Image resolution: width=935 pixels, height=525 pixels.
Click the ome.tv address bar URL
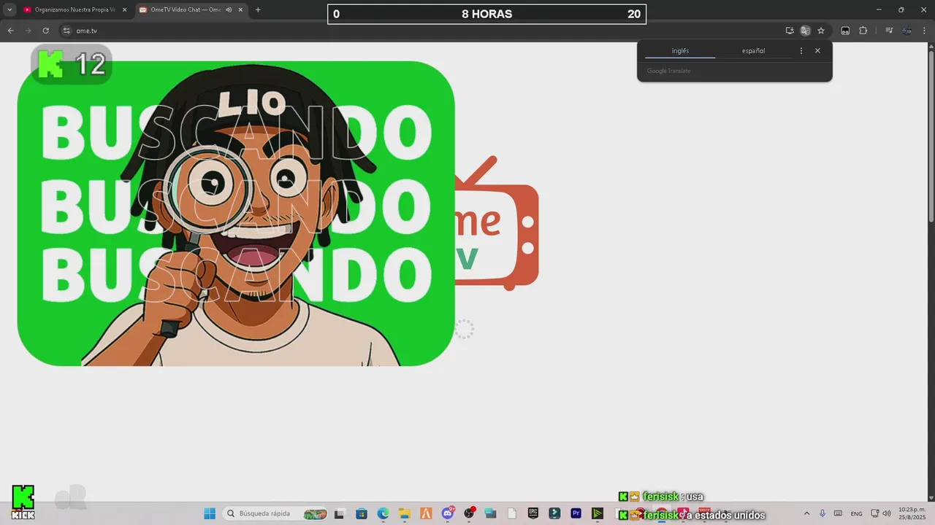(x=86, y=31)
